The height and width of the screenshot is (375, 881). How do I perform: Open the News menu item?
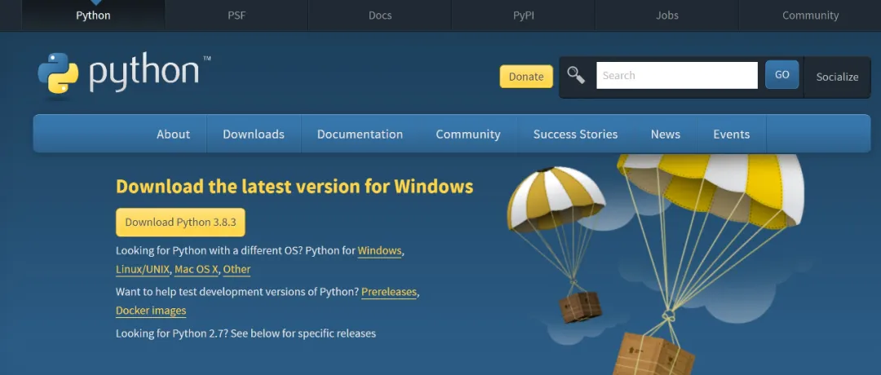click(x=666, y=135)
